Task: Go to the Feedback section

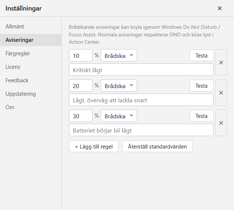Action: click(x=31, y=80)
